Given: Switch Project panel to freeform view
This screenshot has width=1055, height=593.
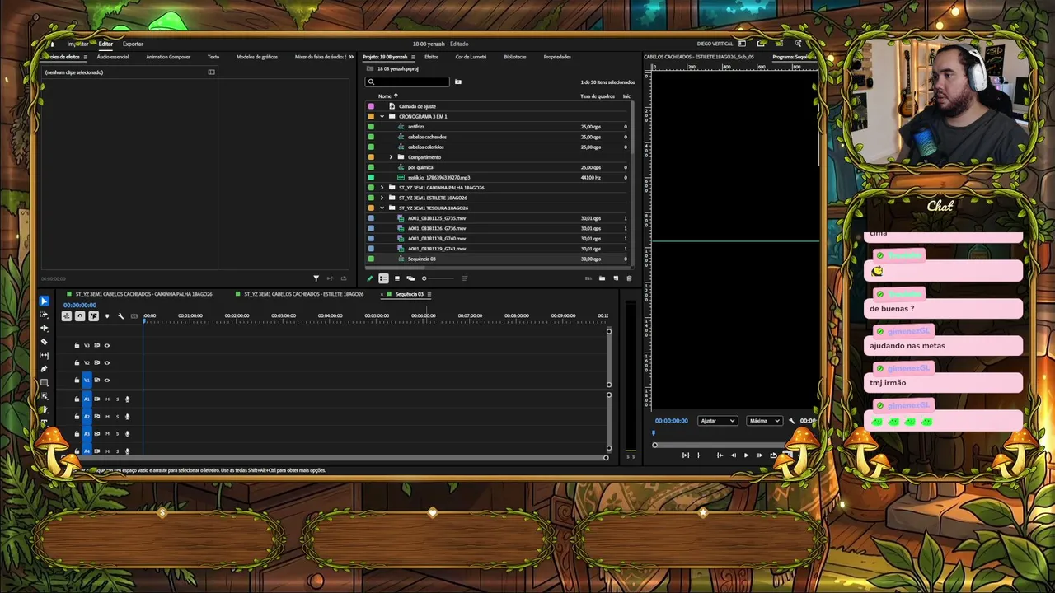Looking at the screenshot, I should pyautogui.click(x=410, y=278).
